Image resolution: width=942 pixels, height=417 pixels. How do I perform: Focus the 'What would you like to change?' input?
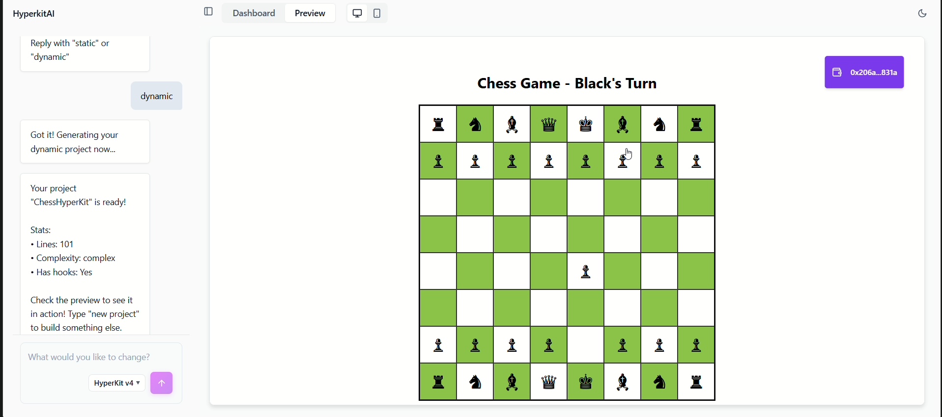(x=101, y=357)
